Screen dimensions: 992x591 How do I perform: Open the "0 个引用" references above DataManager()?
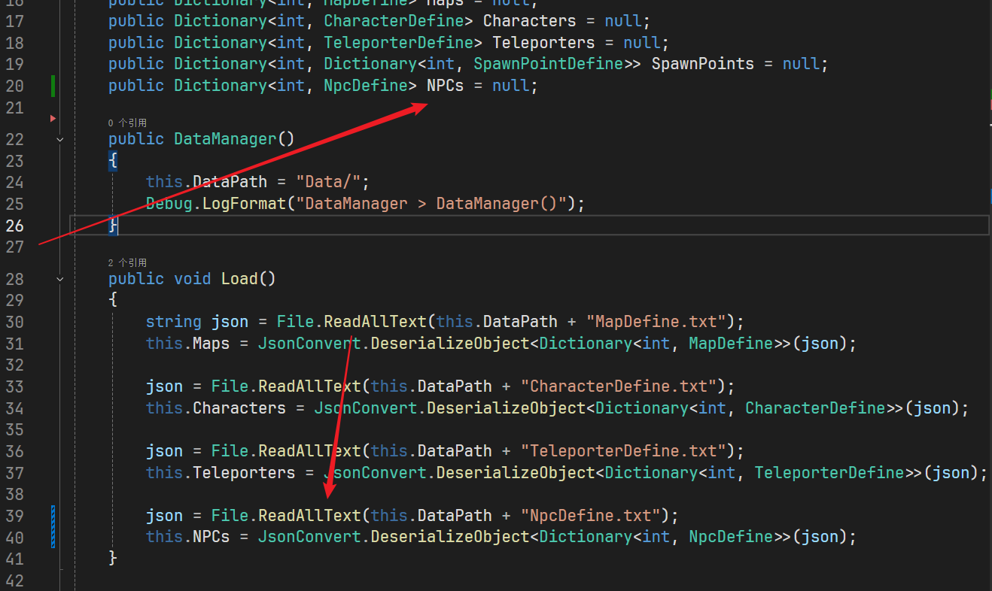(x=127, y=123)
